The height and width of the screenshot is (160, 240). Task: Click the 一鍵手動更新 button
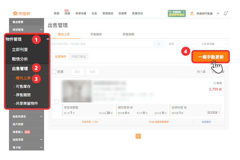[211, 57]
